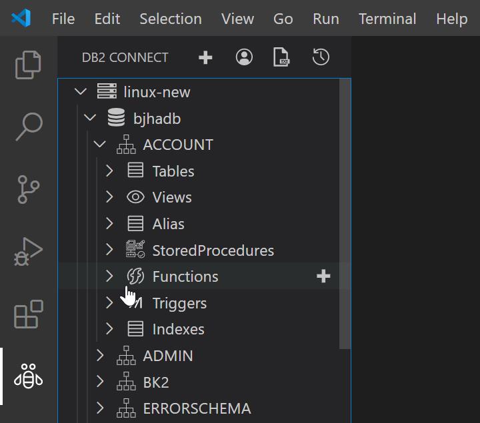Expand the ADMIN schema
The width and height of the screenshot is (480, 423).
click(100, 356)
